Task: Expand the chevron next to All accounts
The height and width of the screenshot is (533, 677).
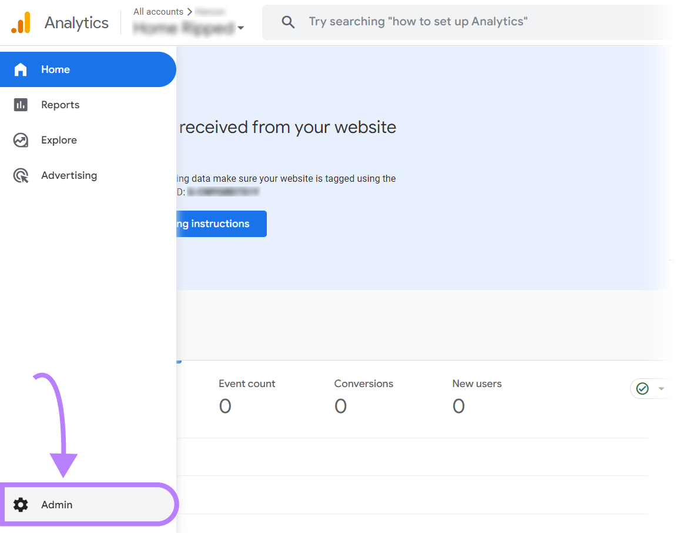Action: tap(189, 11)
